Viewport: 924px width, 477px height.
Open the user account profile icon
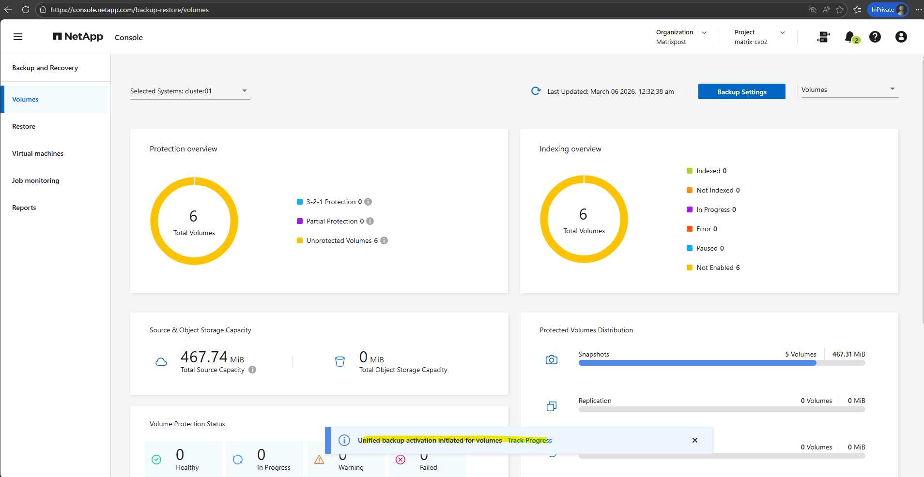[x=901, y=37]
